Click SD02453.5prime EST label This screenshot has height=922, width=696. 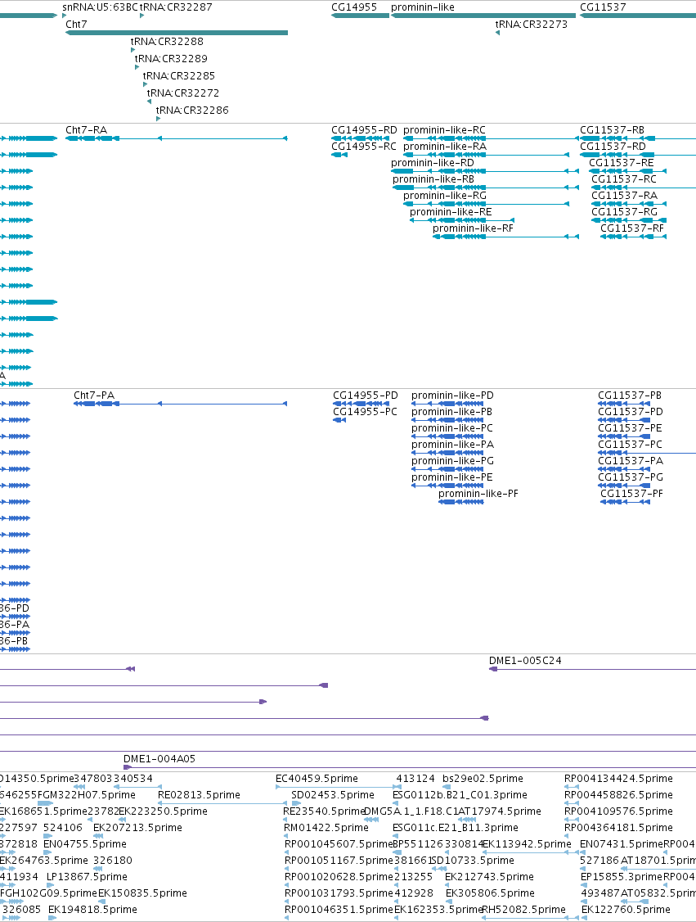[x=332, y=795]
